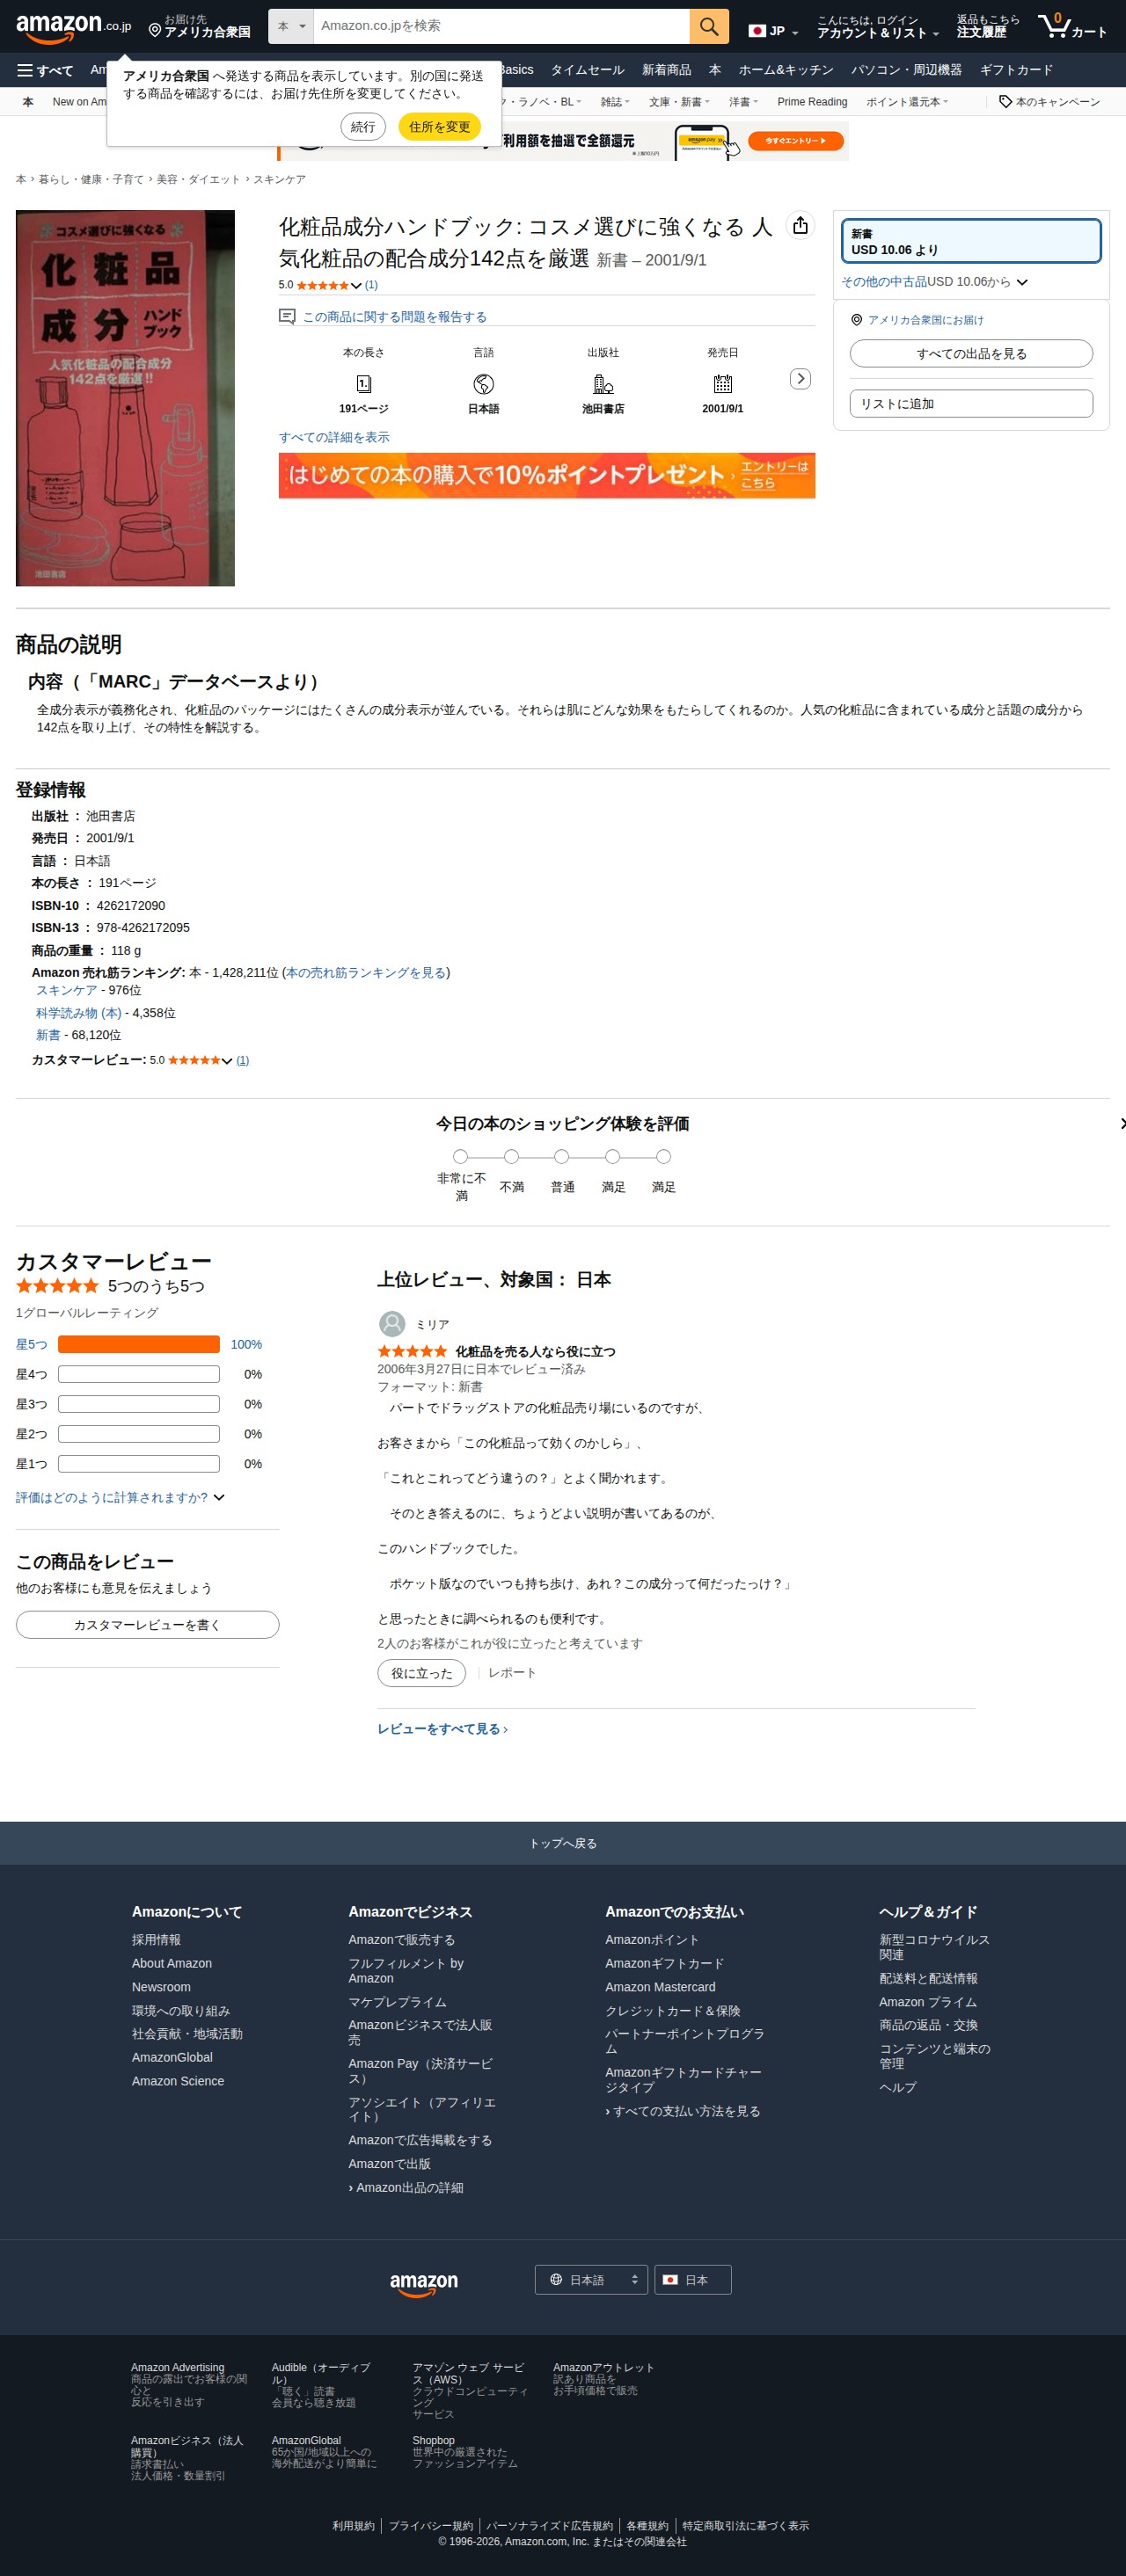Click the 新書 USD 10.06 format box
The image size is (1126, 2576).
(971, 241)
